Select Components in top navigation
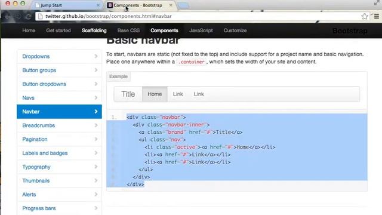The image size is (382, 215). point(164,30)
